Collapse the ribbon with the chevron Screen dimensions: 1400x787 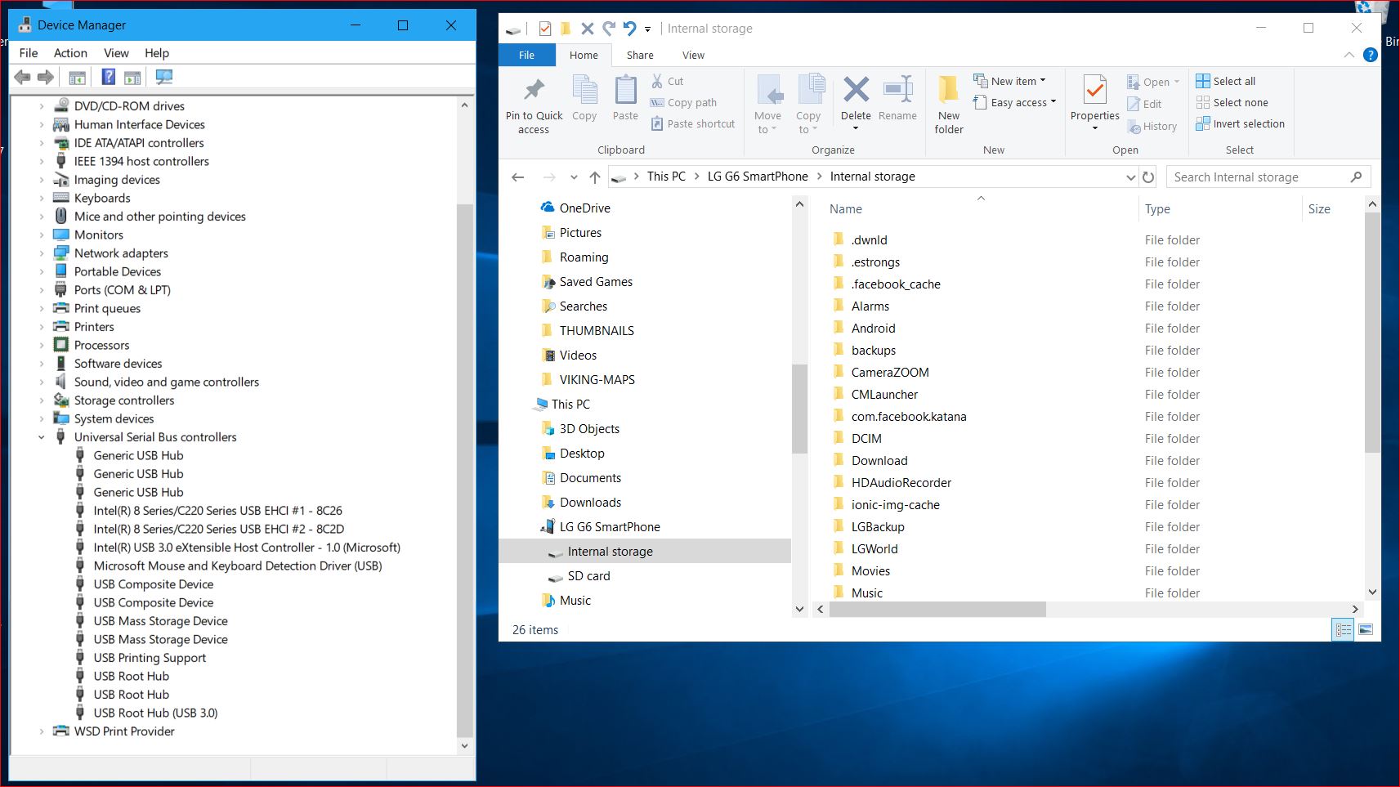(1349, 55)
